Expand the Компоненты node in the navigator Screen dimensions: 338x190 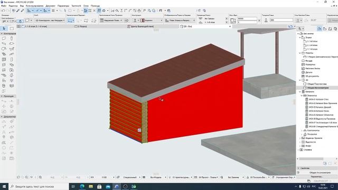[x=302, y=130]
